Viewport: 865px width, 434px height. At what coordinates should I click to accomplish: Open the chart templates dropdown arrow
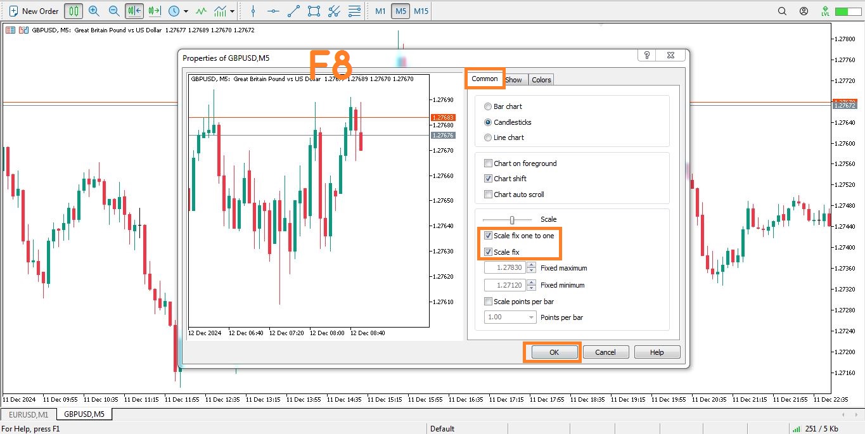click(x=233, y=11)
